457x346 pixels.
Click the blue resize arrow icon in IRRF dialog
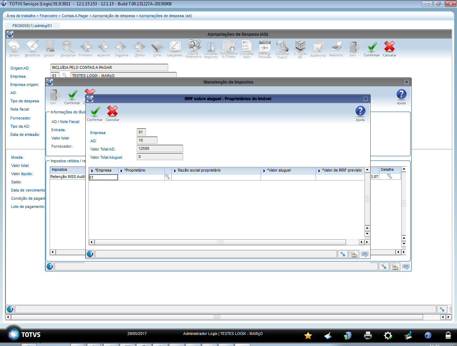(x=343, y=254)
